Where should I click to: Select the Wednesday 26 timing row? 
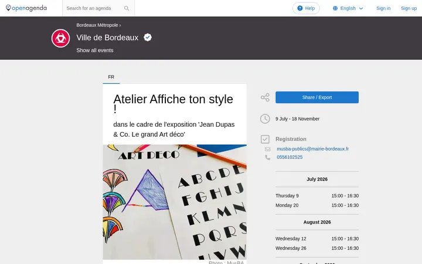tap(316, 248)
